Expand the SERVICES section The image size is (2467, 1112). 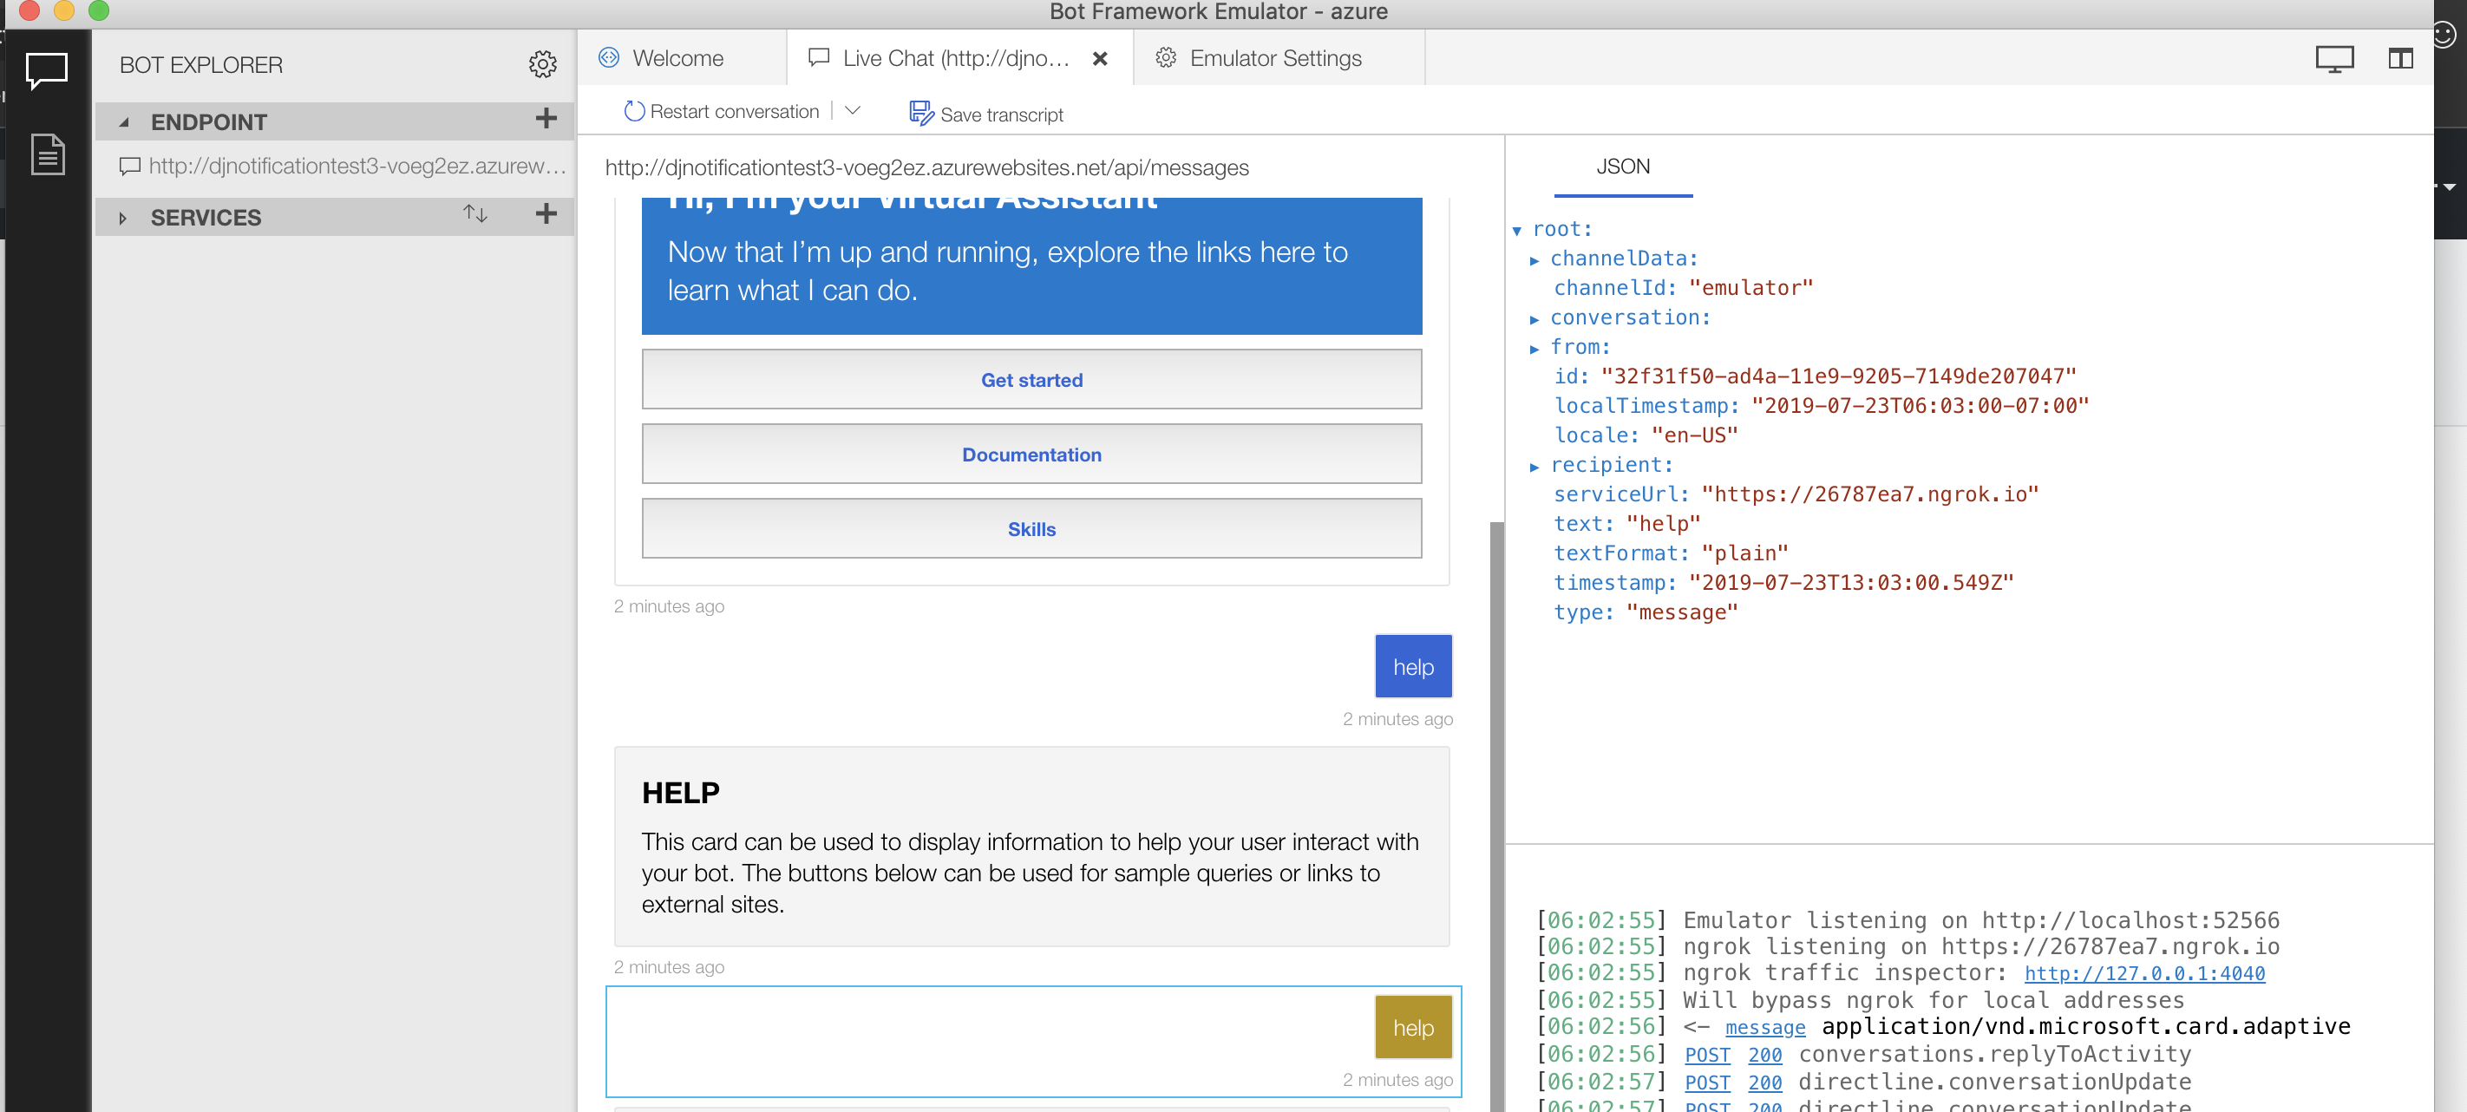[x=123, y=217]
